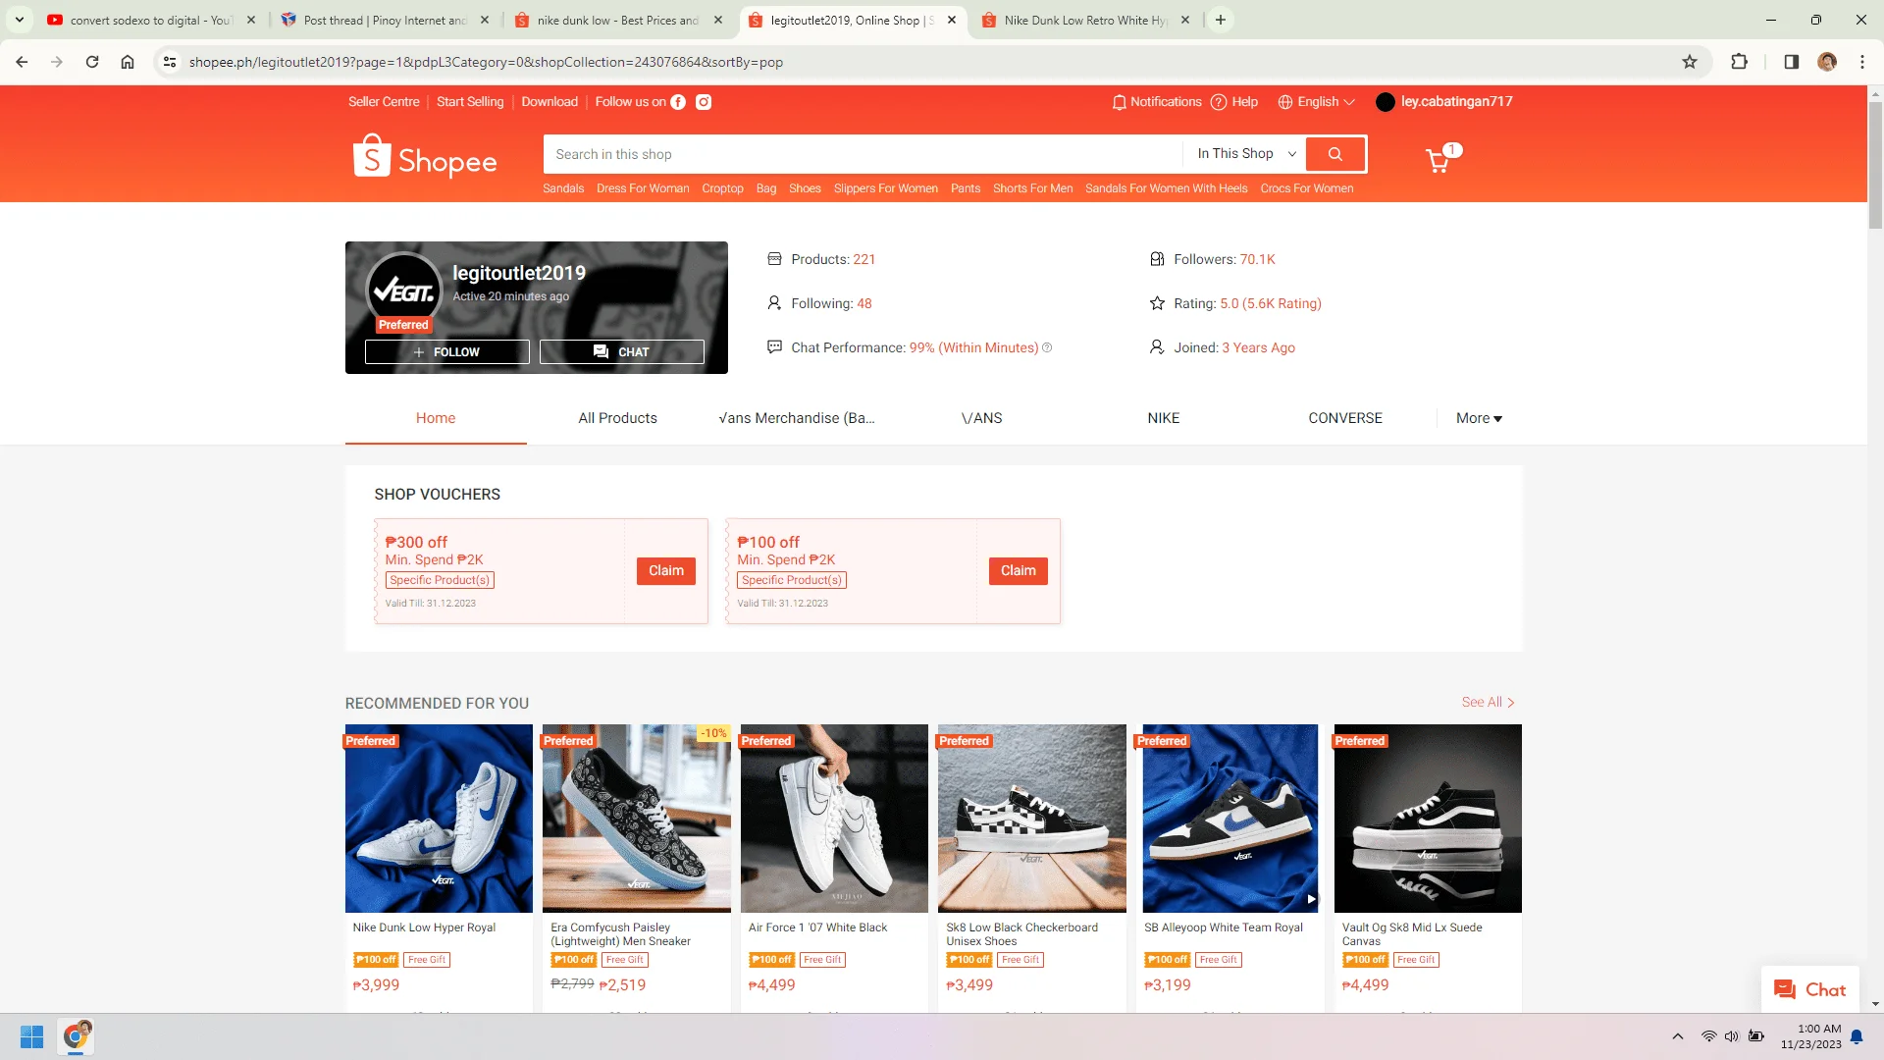This screenshot has height=1060, width=1884.
Task: Click the CHAT button on shop card
Action: [622, 352]
